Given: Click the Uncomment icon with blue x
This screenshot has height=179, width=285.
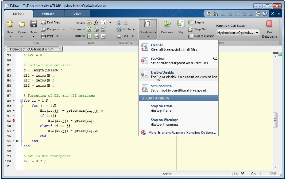Looking at the screenshot, I should (96, 29).
